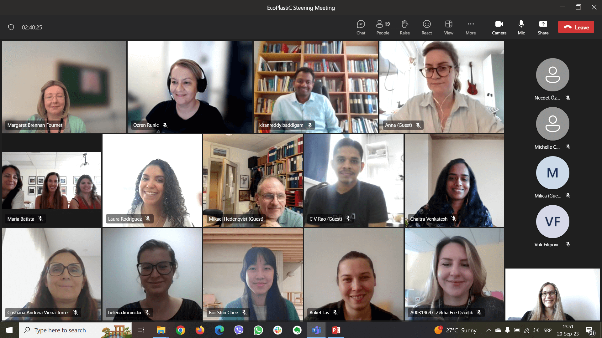602x338 pixels.
Task: Click the Mic mute icon
Action: click(521, 23)
